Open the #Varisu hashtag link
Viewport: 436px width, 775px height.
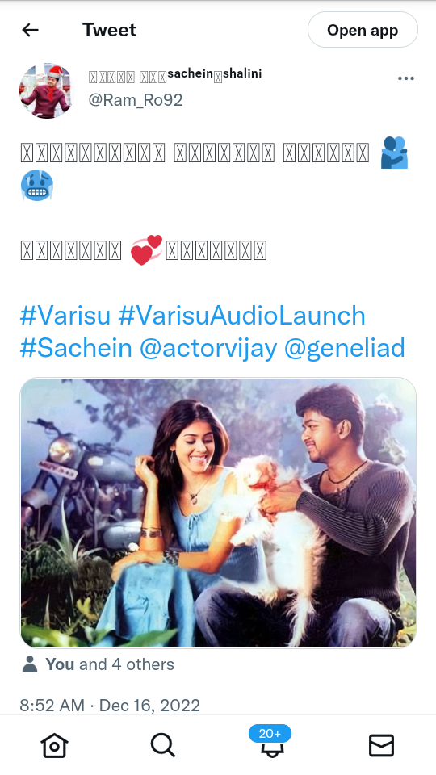(65, 316)
